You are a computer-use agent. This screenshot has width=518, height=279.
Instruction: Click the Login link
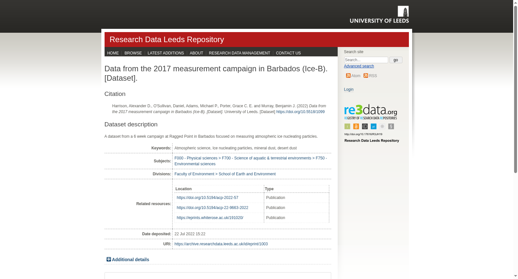coord(349,89)
